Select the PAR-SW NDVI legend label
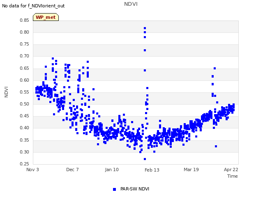 [135, 189]
